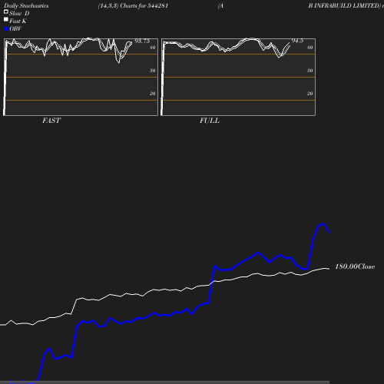Click the 'OBV' legend label
The image size is (384, 384).
[x=15, y=29]
